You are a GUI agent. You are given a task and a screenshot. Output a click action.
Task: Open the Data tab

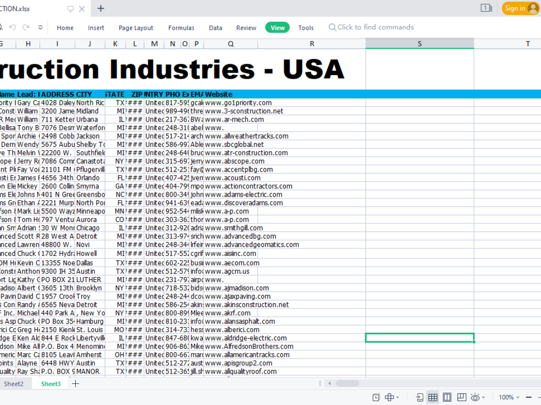(216, 28)
